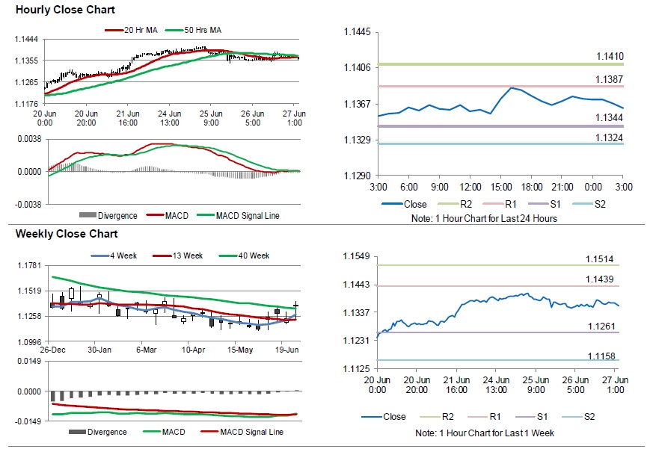Viewport: 653px width, 449px height.
Task: Click the "Hourly Close Chart" heading
Action: pyautogui.click(x=65, y=10)
